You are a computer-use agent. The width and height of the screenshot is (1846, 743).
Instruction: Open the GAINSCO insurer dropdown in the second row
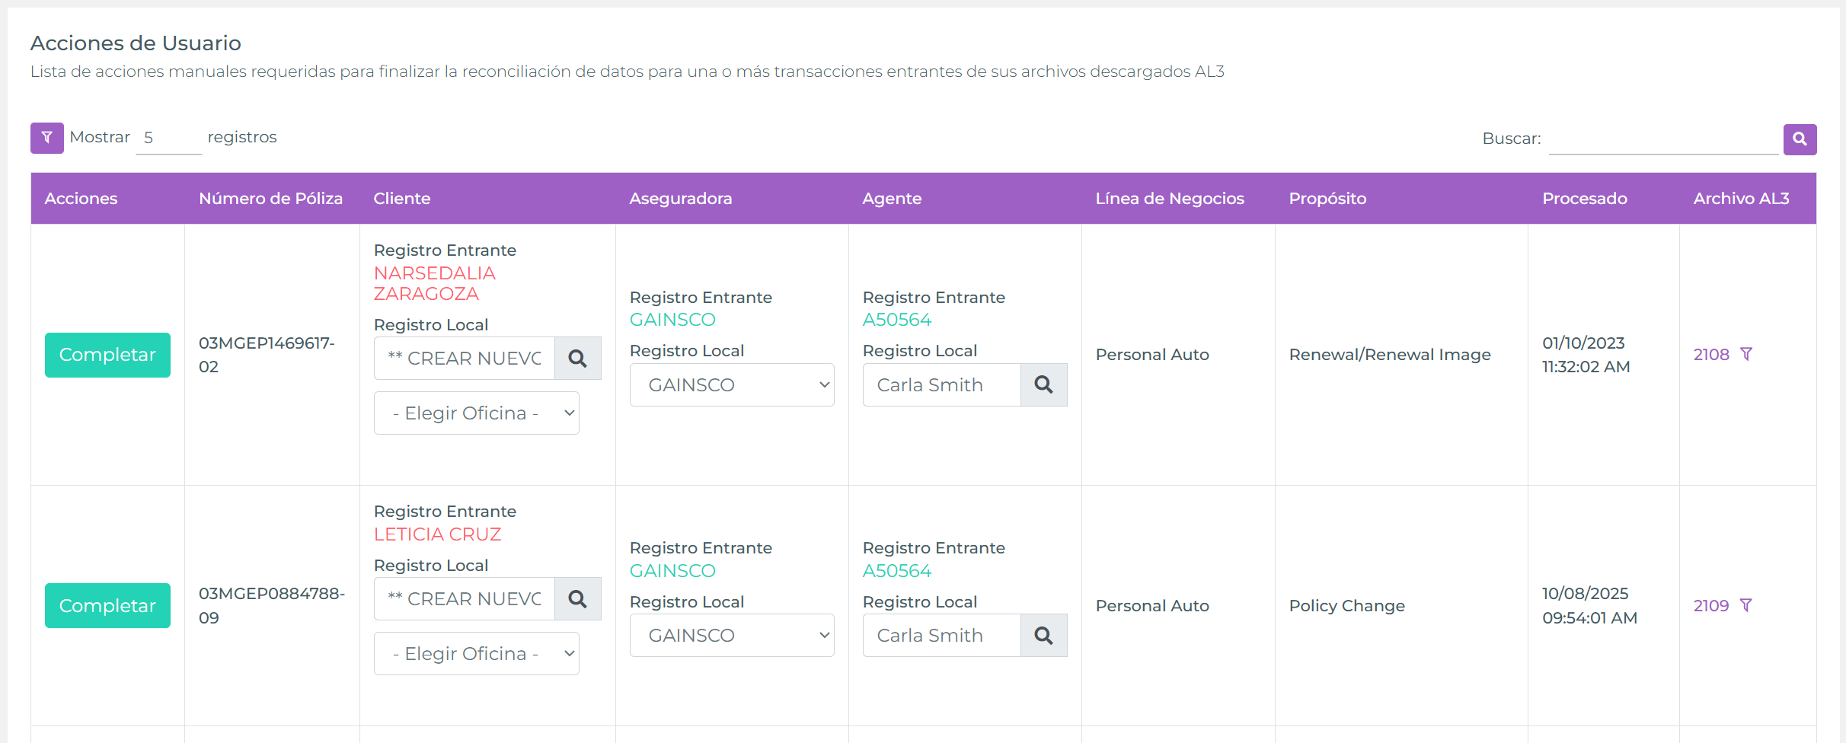(x=732, y=635)
